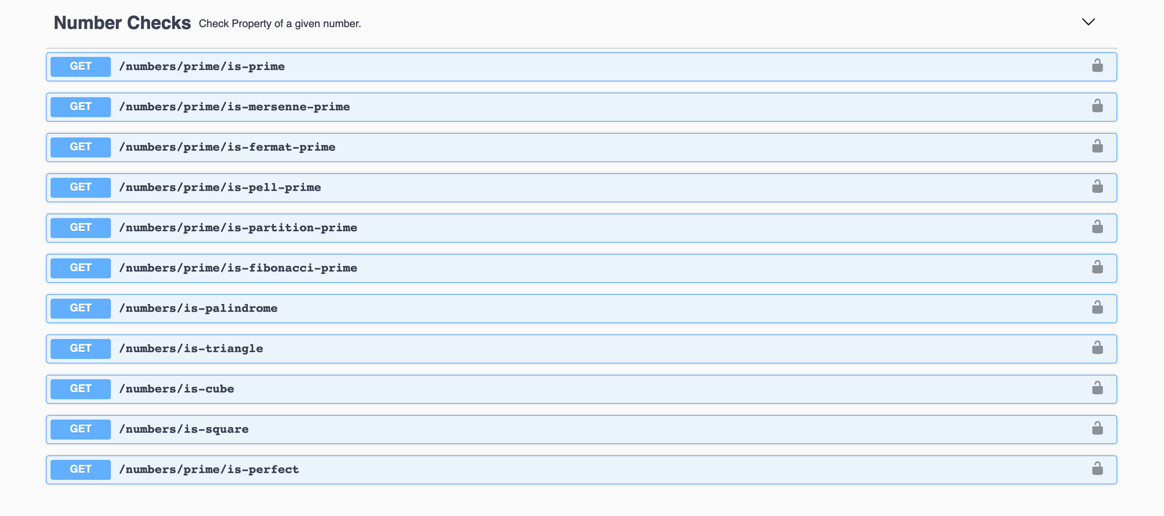The image size is (1164, 516).
Task: Expand the /numbers/prime/is-perfect endpoint
Action: coord(542,469)
